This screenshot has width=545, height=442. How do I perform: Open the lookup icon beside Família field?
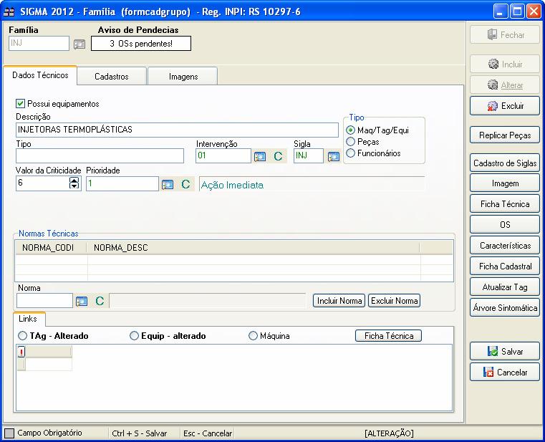[x=79, y=44]
